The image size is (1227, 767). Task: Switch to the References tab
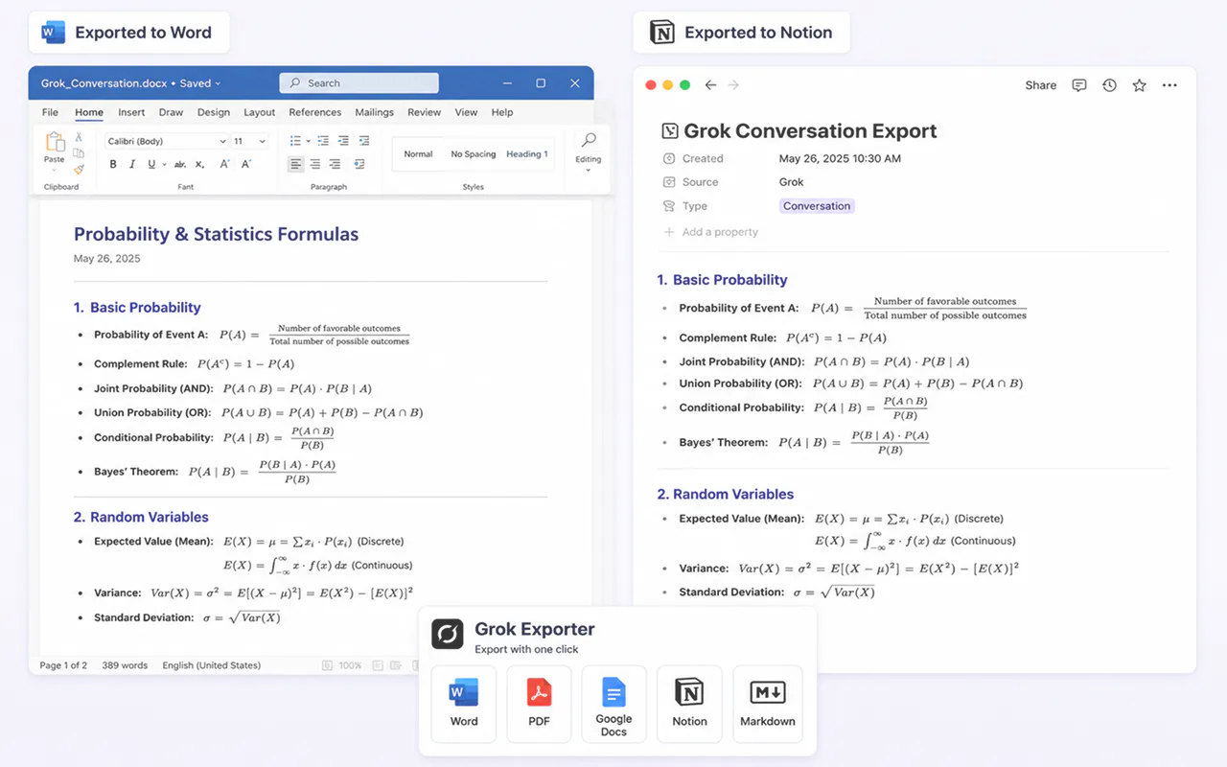click(x=314, y=112)
